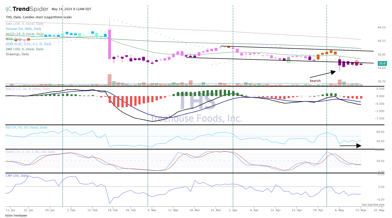This screenshot has width=392, height=218.
Task: Click the ©2024 TrendSpider copyright text
Action: click(x=16, y=216)
